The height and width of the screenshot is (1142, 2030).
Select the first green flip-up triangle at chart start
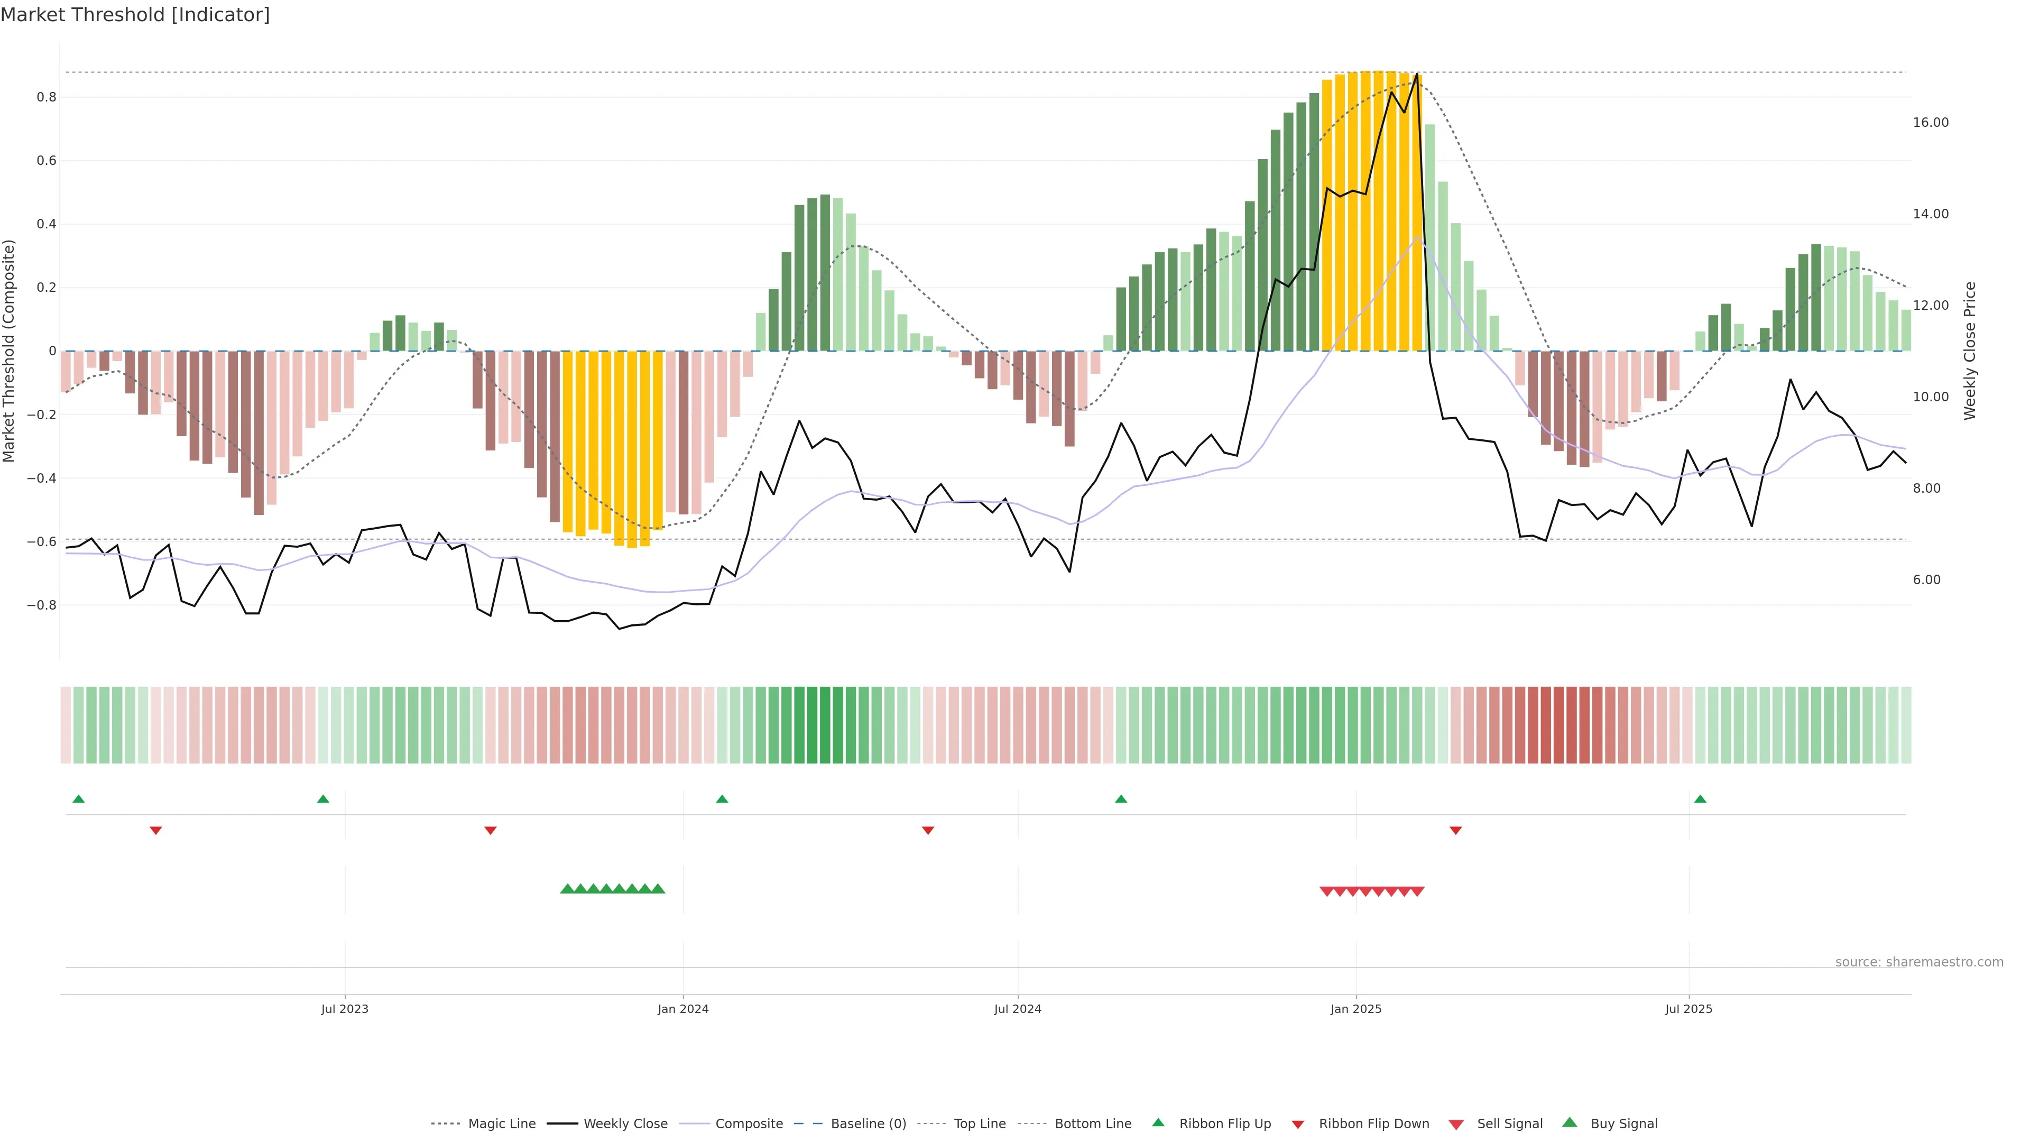click(x=78, y=799)
